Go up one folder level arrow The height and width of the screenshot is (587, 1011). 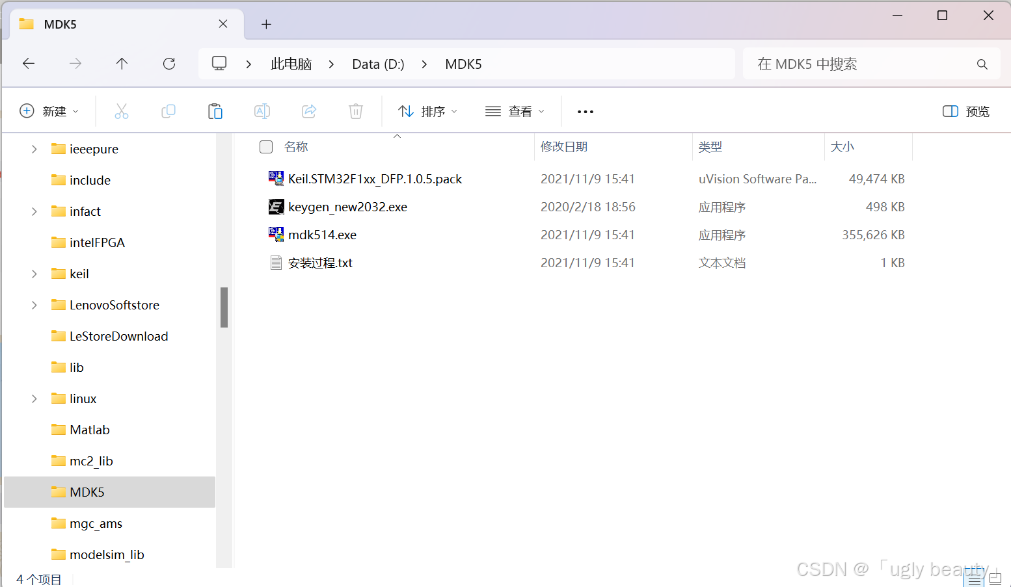tap(122, 64)
